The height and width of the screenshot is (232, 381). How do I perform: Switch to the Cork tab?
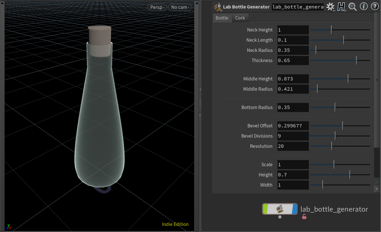(x=240, y=18)
